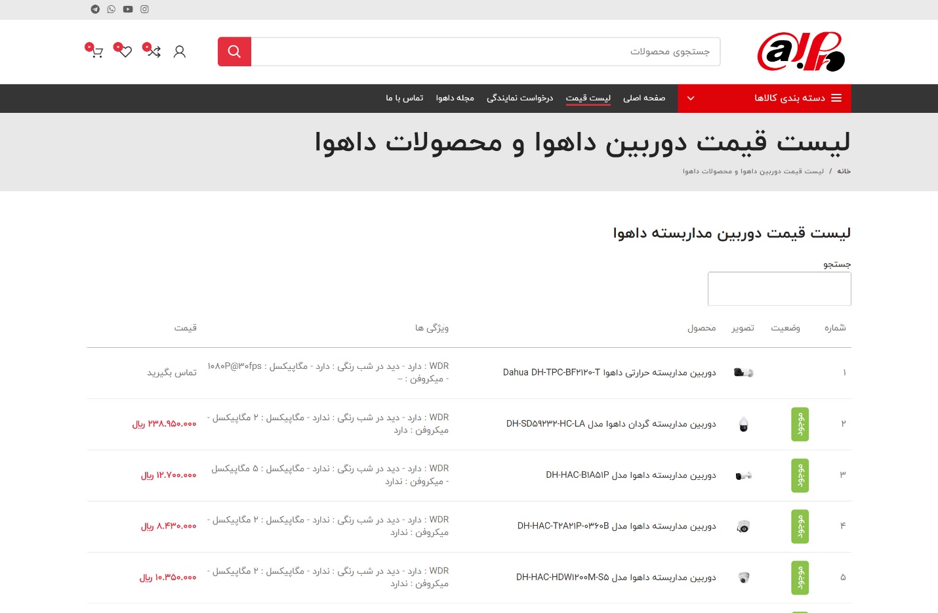Open the YouTube channel icon

pos(127,10)
